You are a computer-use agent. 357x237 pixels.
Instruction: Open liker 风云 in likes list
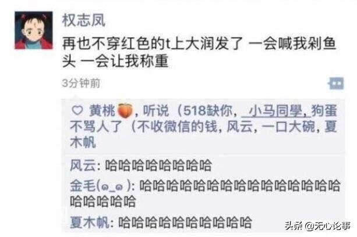[x=240, y=127]
